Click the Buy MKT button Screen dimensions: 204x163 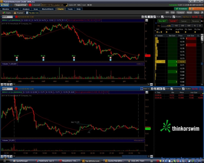tap(162, 21)
